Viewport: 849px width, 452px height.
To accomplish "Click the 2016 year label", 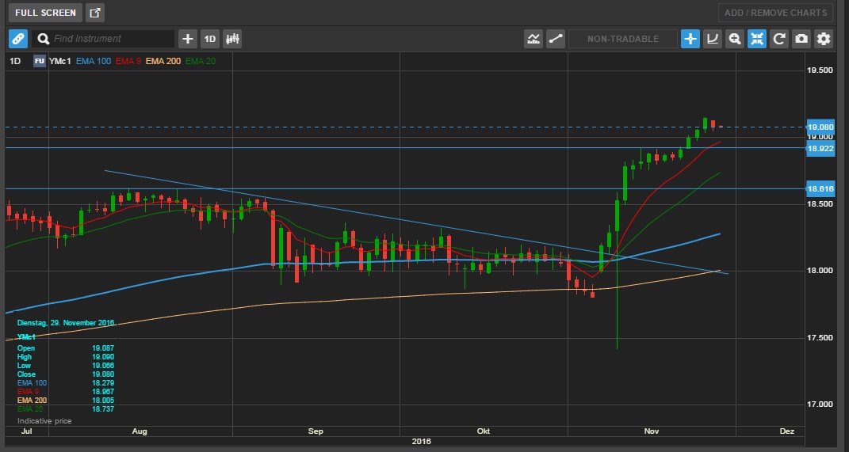I will pos(421,441).
